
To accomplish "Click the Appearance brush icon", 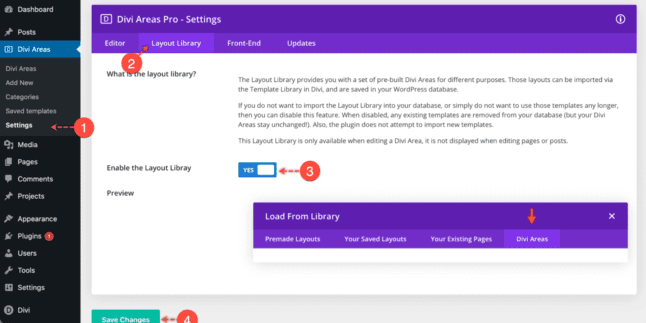I will coord(9,218).
